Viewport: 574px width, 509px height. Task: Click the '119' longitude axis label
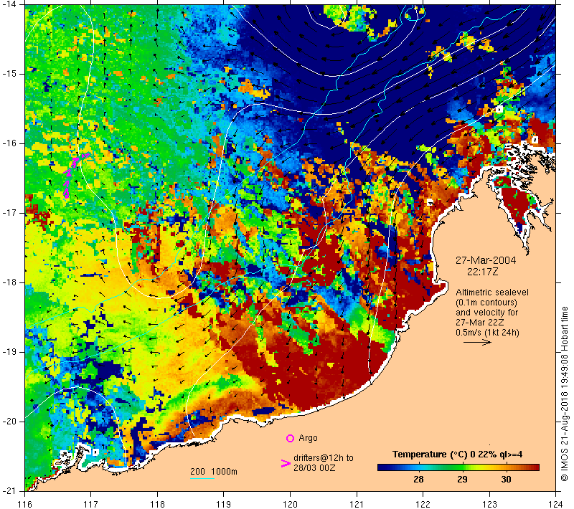click(x=224, y=504)
